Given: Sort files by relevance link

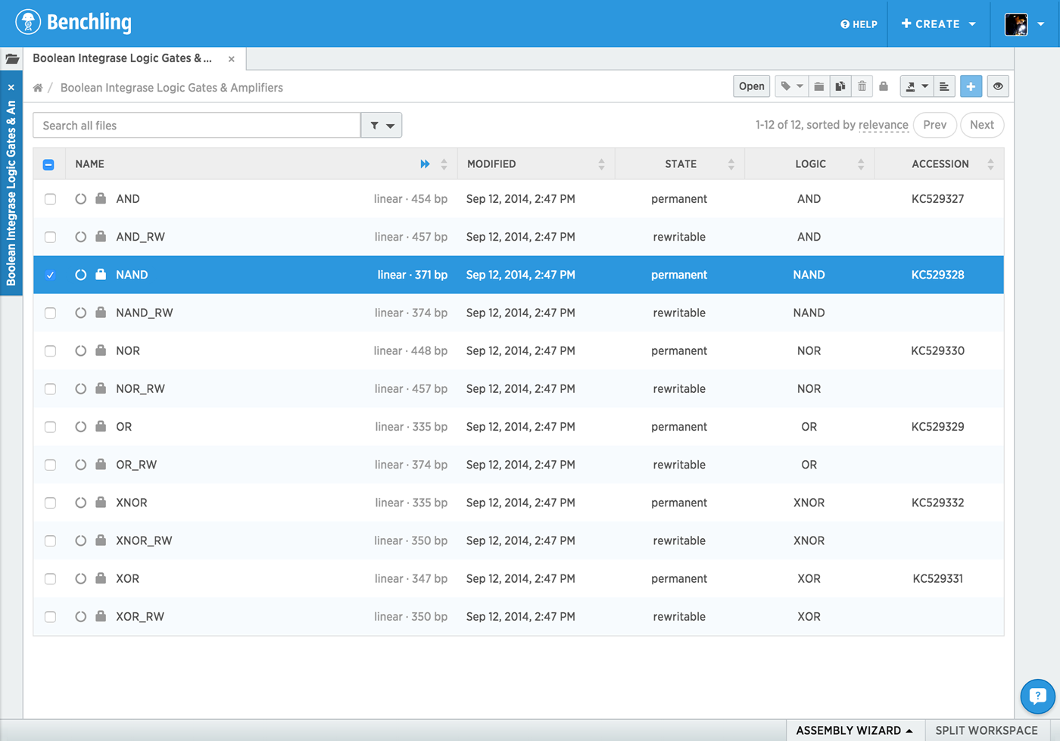Looking at the screenshot, I should (x=883, y=125).
